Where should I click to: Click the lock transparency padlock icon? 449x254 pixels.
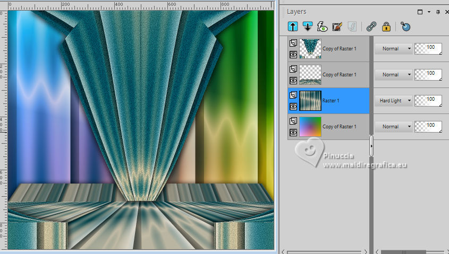pos(386,27)
